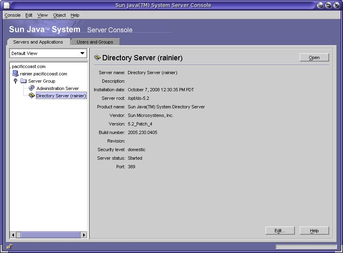Click the window menu icon in title bar
Image resolution: width=343 pixels, height=253 pixels.
(x=7, y=5)
